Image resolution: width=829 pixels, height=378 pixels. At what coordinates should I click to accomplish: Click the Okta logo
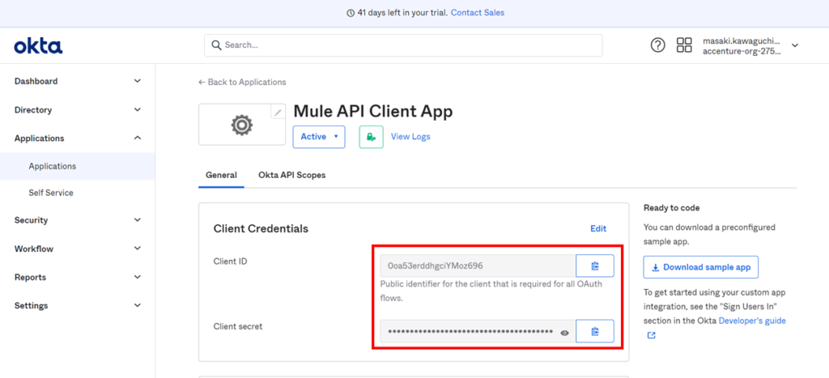point(38,46)
